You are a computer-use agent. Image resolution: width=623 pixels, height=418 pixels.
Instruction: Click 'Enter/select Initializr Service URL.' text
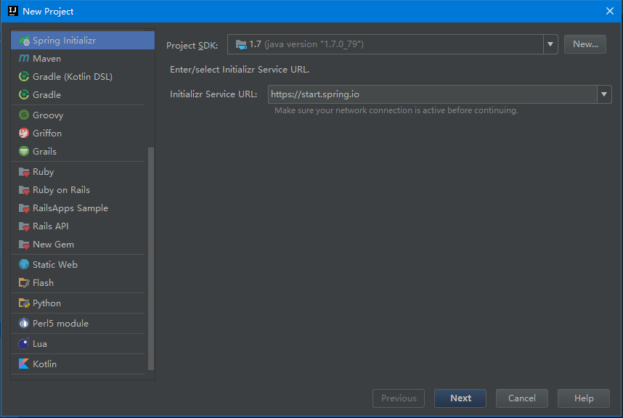(x=240, y=70)
